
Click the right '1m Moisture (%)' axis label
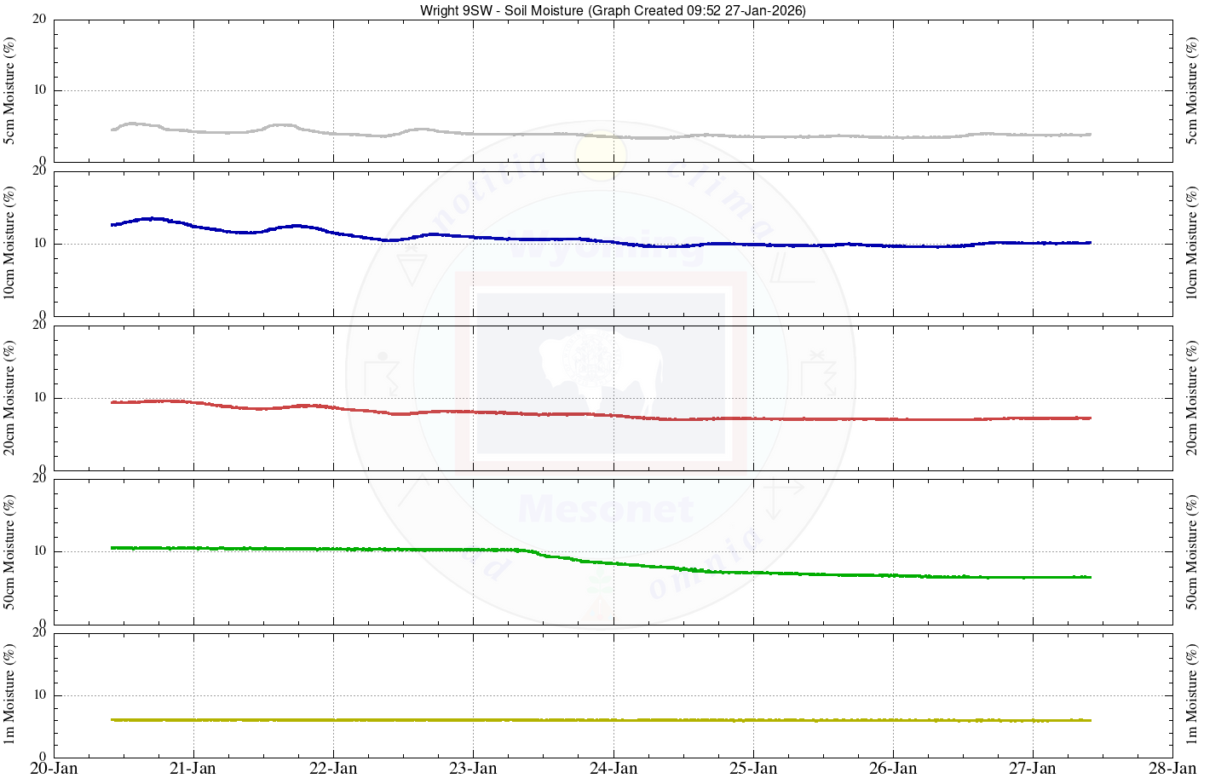click(1191, 695)
